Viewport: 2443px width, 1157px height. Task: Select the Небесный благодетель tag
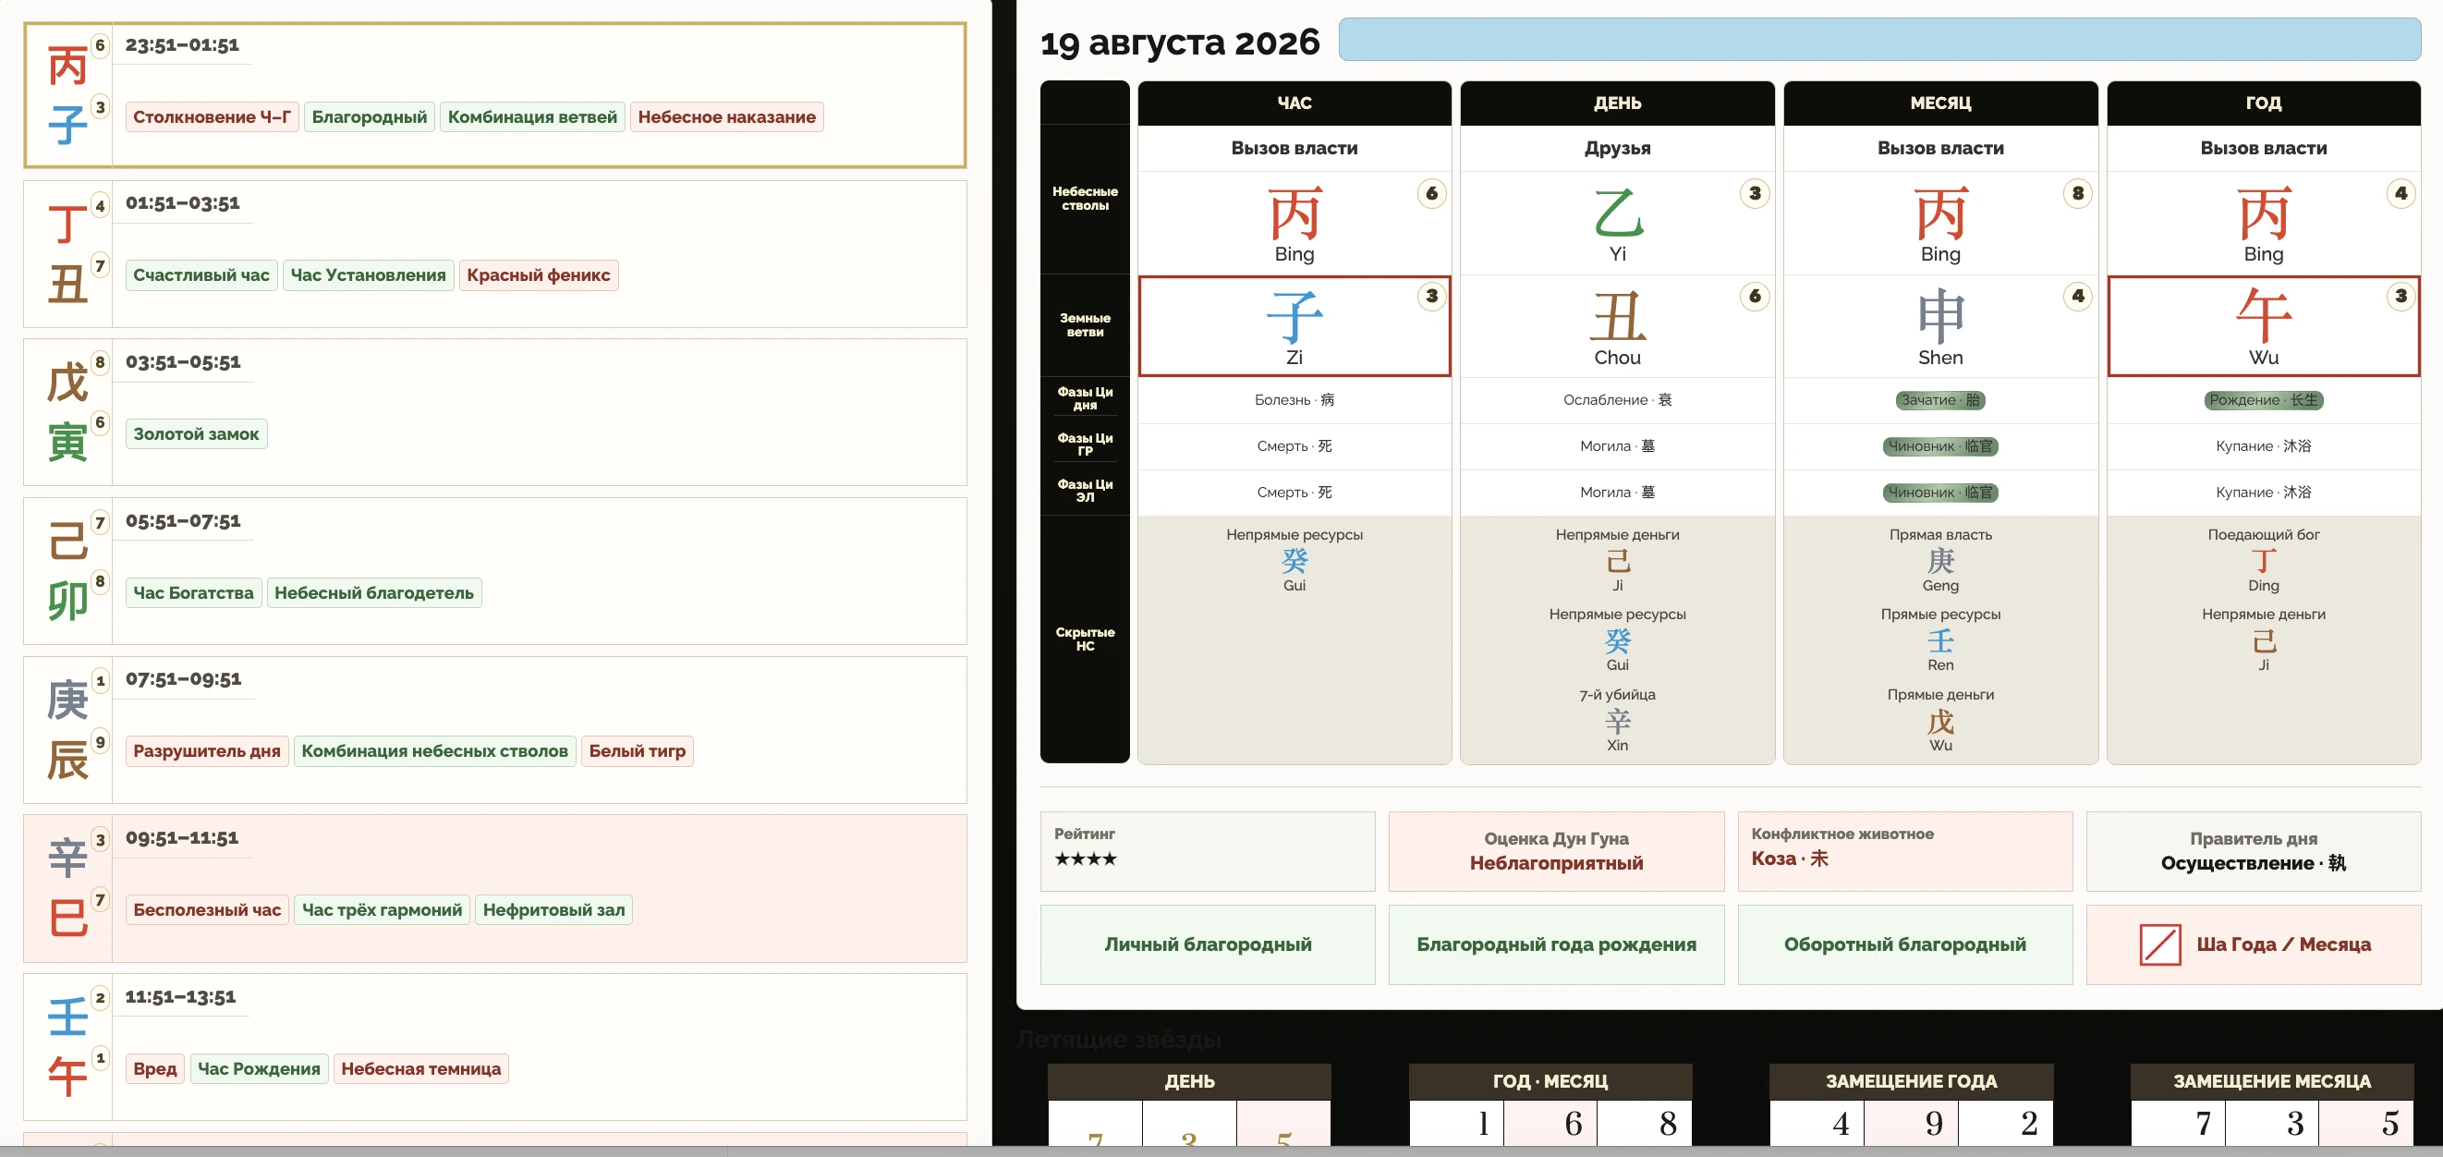(373, 592)
